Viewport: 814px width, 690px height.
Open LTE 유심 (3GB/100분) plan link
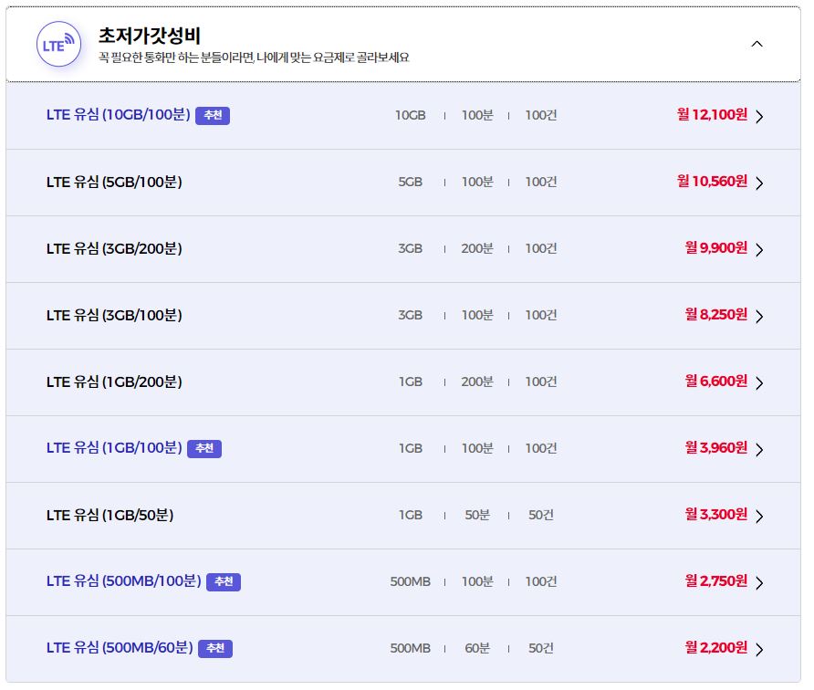[x=114, y=315]
